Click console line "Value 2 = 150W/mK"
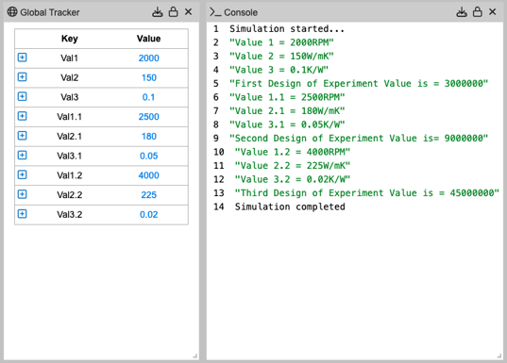This screenshot has height=363, width=507. point(281,56)
